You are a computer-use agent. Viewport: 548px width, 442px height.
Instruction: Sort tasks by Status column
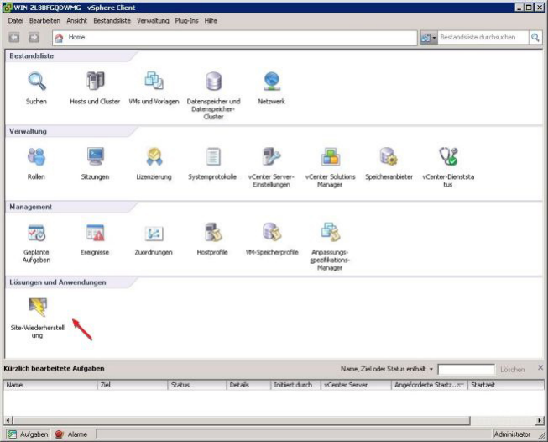click(x=197, y=385)
